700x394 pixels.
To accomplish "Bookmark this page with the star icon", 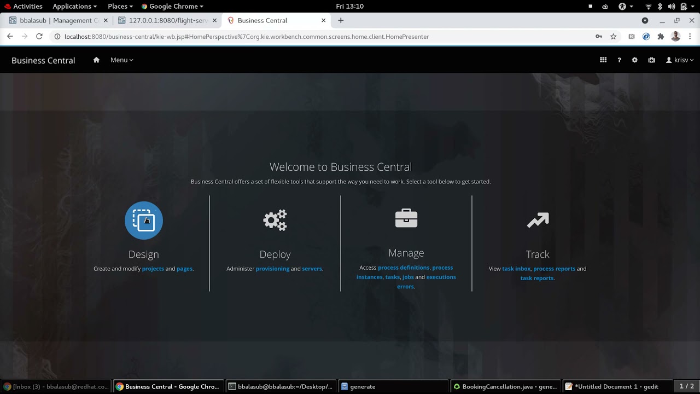I will point(614,37).
